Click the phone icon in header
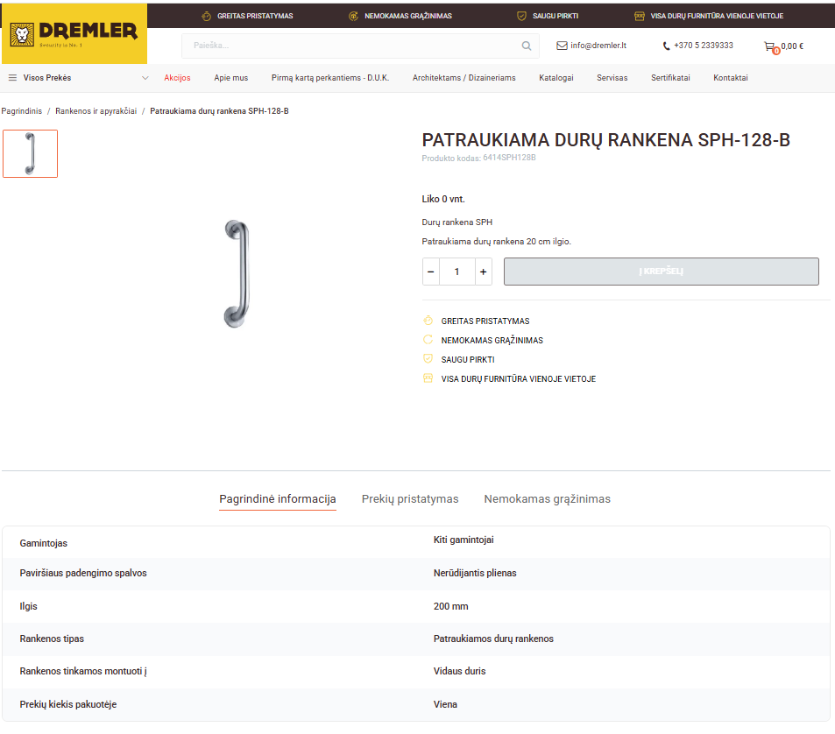835x734 pixels. point(667,46)
